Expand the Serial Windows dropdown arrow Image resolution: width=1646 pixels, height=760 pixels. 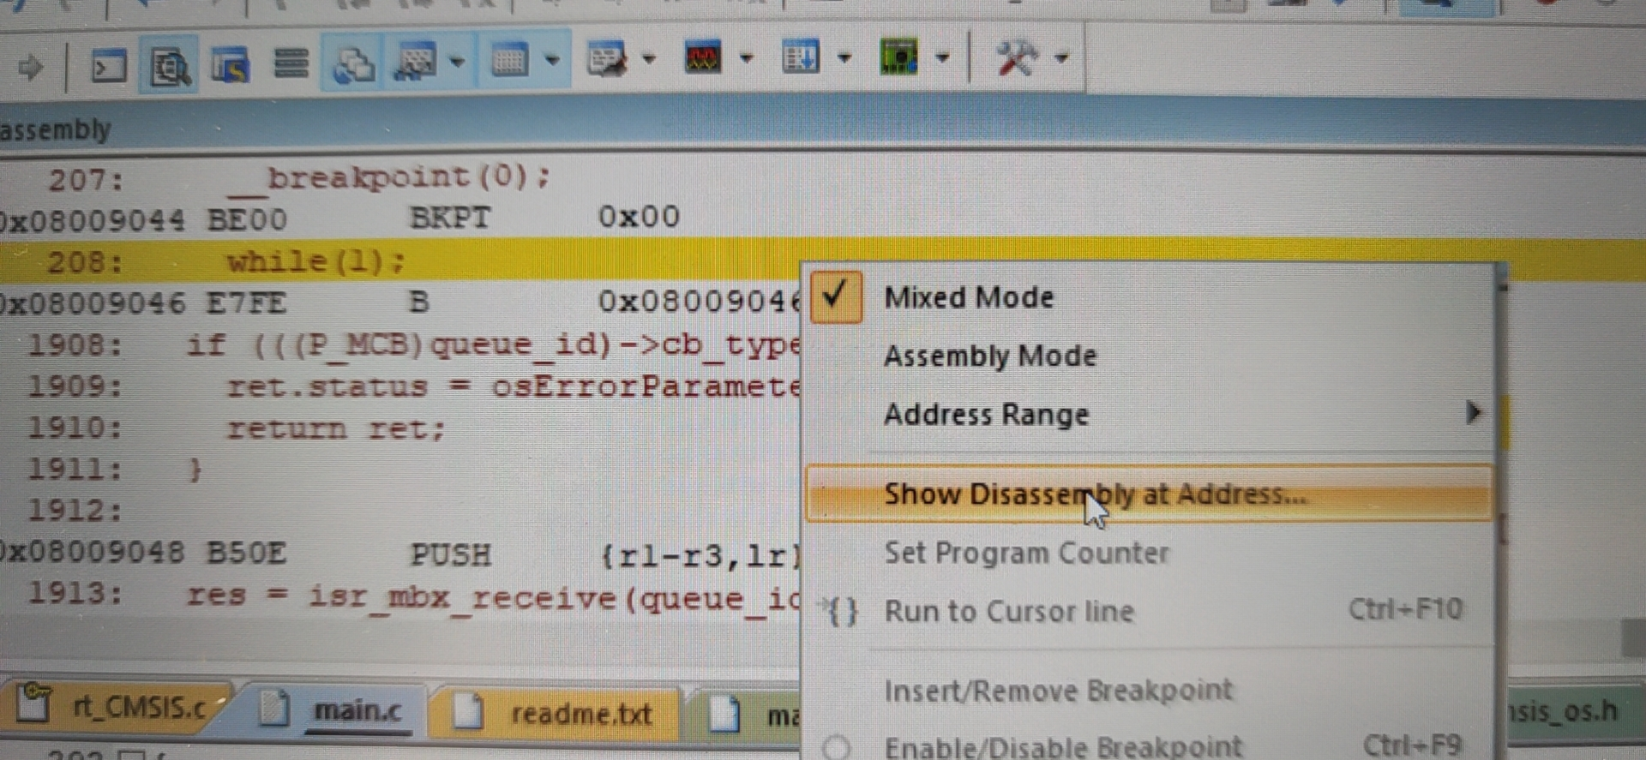[649, 59]
